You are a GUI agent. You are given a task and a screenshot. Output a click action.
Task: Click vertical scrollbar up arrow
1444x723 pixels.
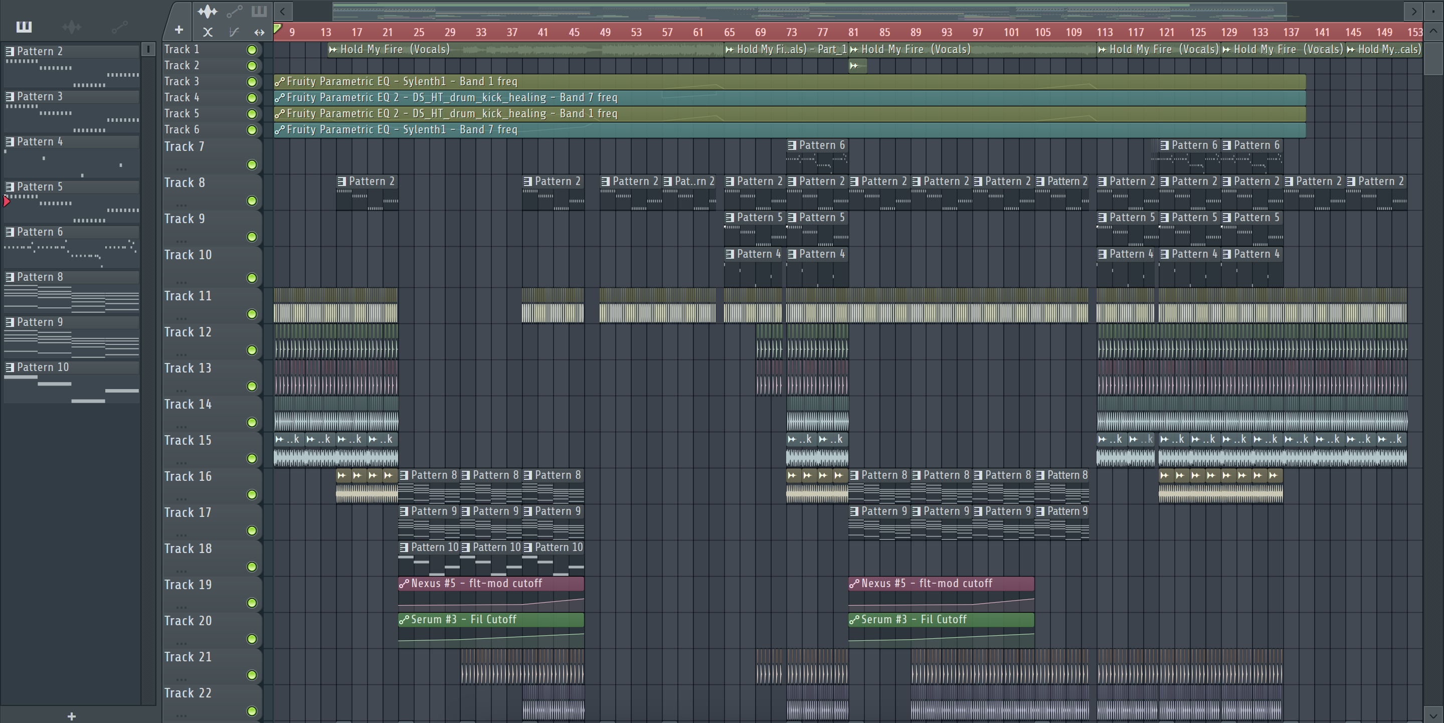1434,32
